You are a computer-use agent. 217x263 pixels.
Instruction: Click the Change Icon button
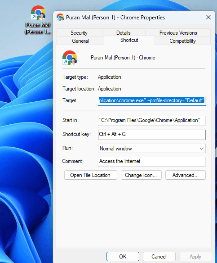[141, 175]
